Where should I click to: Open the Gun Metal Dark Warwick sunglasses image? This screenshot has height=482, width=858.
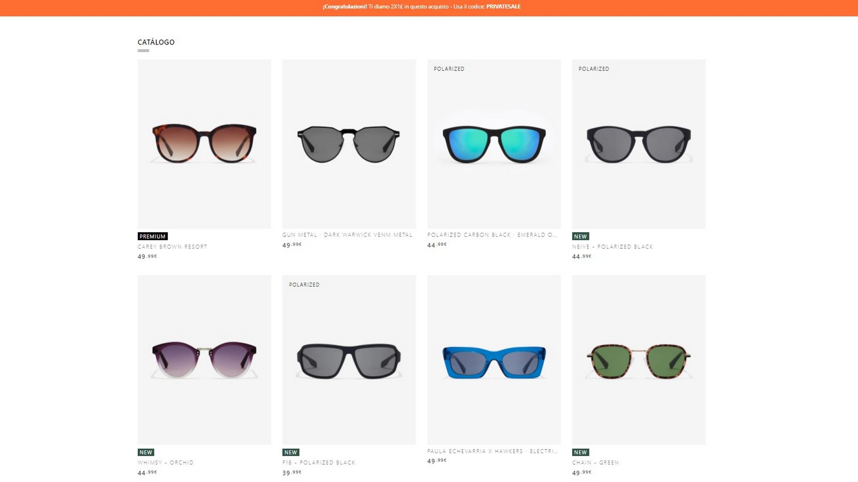pos(349,144)
